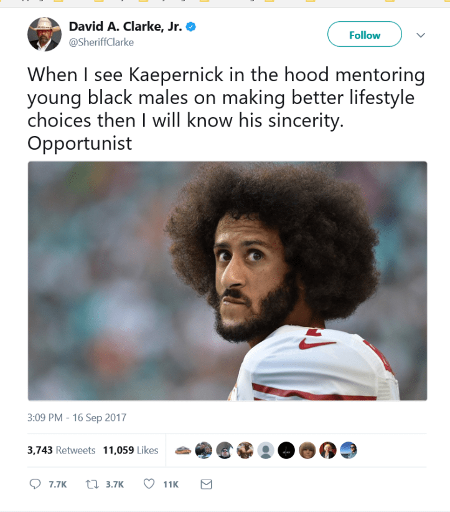Like the tweet with heart icon
The height and width of the screenshot is (512, 450).
[x=149, y=483]
